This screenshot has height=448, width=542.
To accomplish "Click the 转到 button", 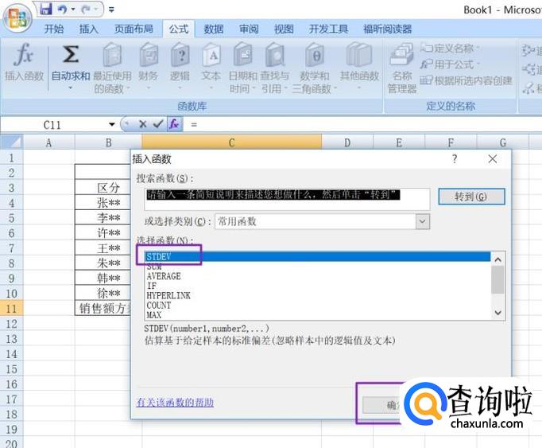I will coord(471,197).
